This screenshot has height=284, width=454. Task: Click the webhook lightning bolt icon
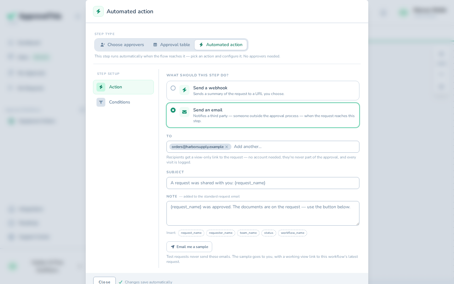click(184, 90)
